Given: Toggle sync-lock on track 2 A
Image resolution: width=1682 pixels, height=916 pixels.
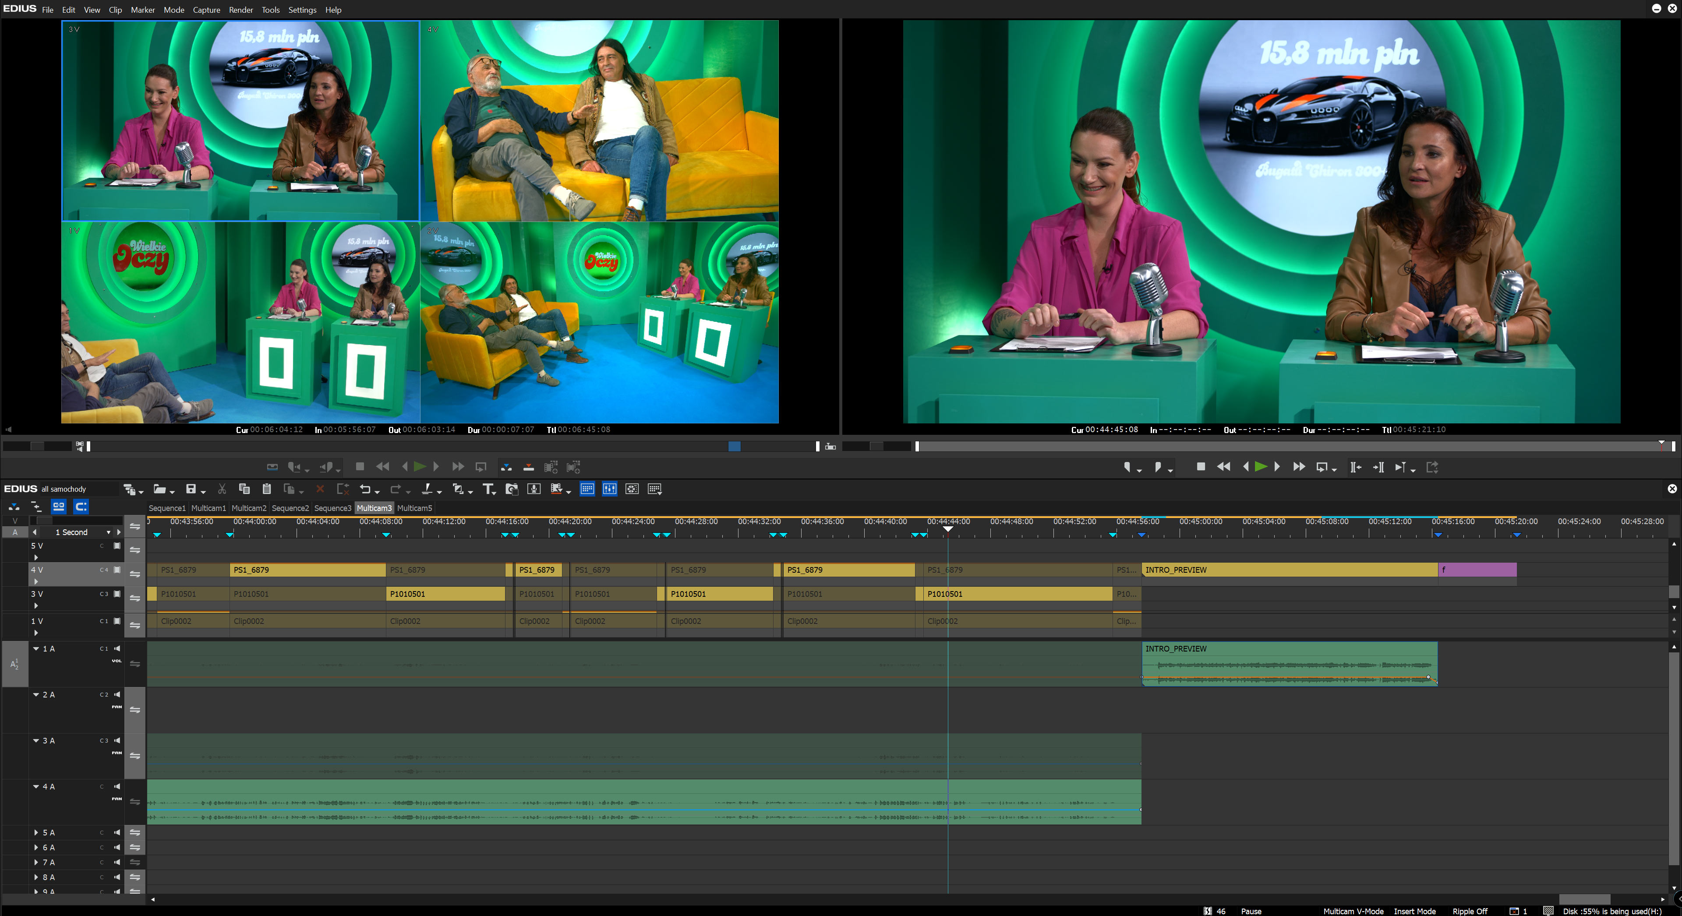Looking at the screenshot, I should pyautogui.click(x=135, y=710).
